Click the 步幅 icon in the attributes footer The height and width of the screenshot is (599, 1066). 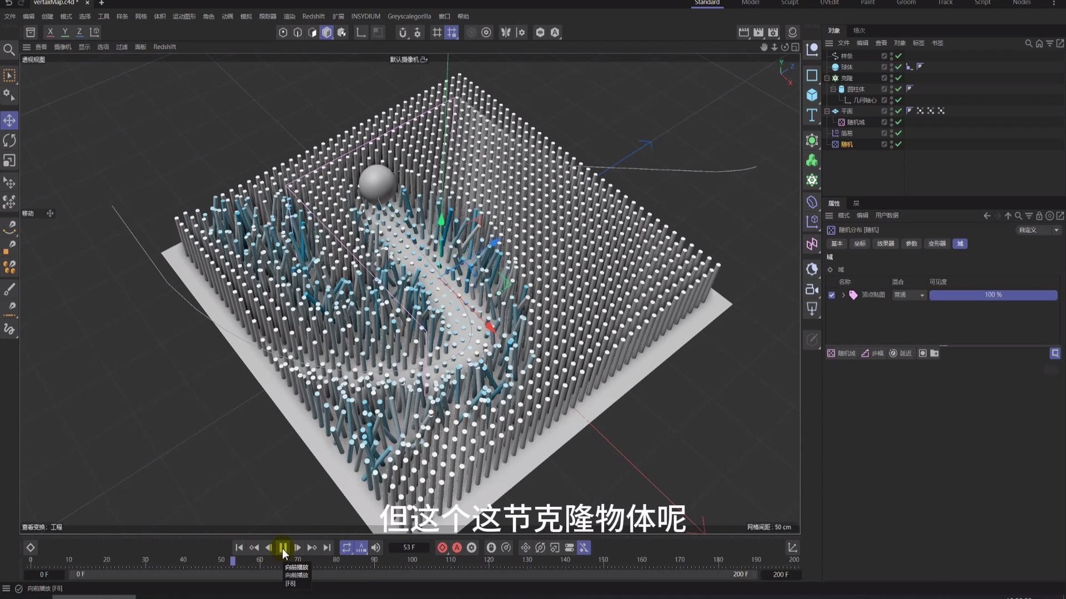click(866, 353)
